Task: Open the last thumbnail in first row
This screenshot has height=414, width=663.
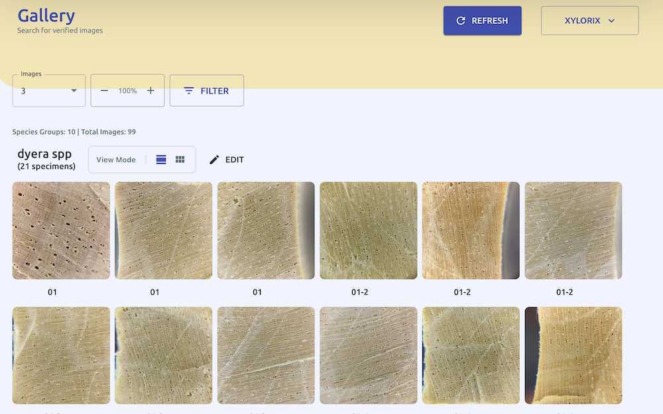Action: pyautogui.click(x=573, y=231)
